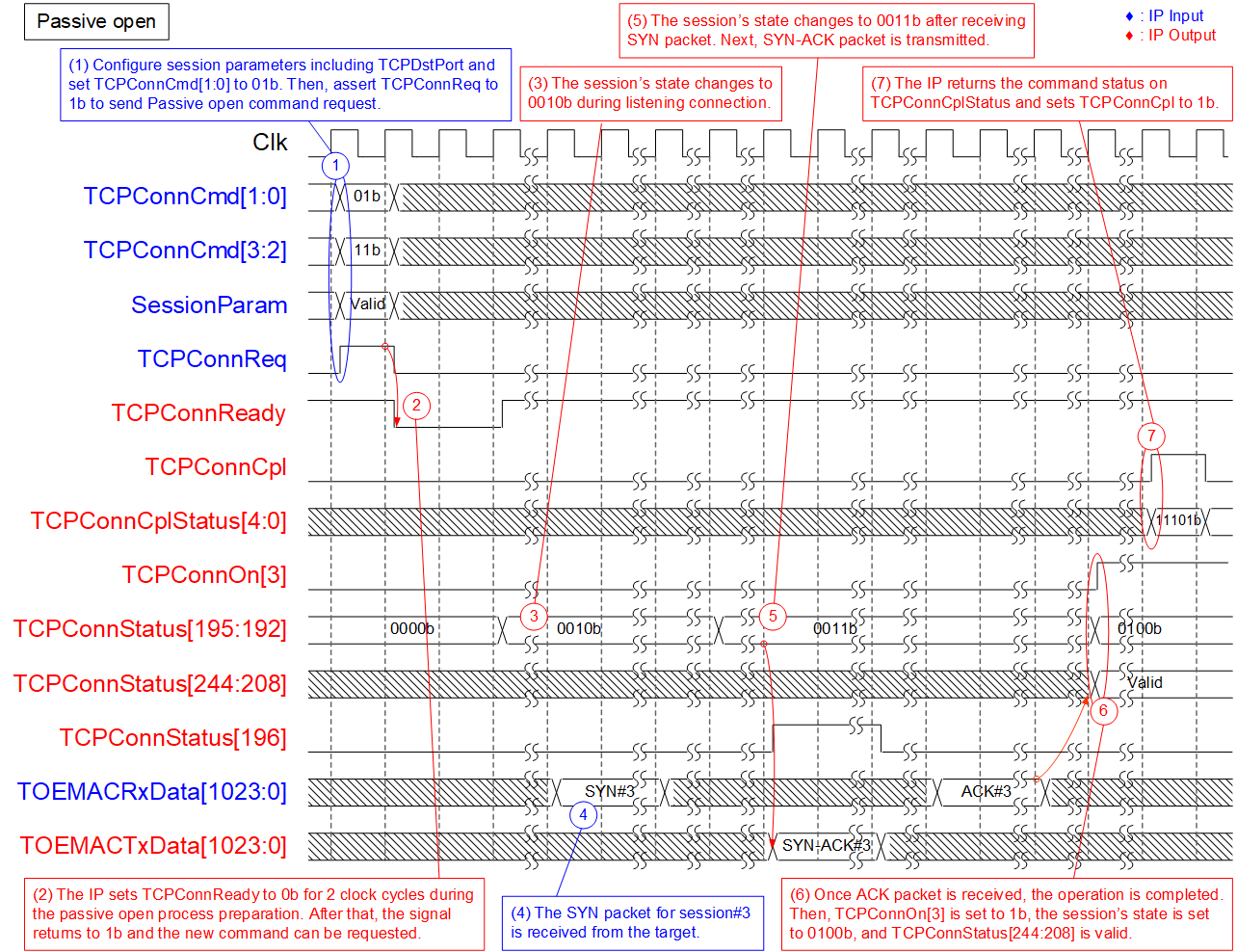Select the TCPConnStatus[195:192] signal label
The width and height of the screenshot is (1237, 952).
coord(150,629)
